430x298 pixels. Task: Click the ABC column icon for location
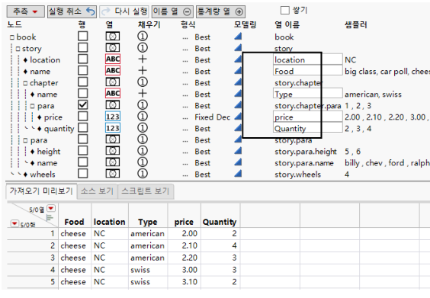tap(113, 59)
